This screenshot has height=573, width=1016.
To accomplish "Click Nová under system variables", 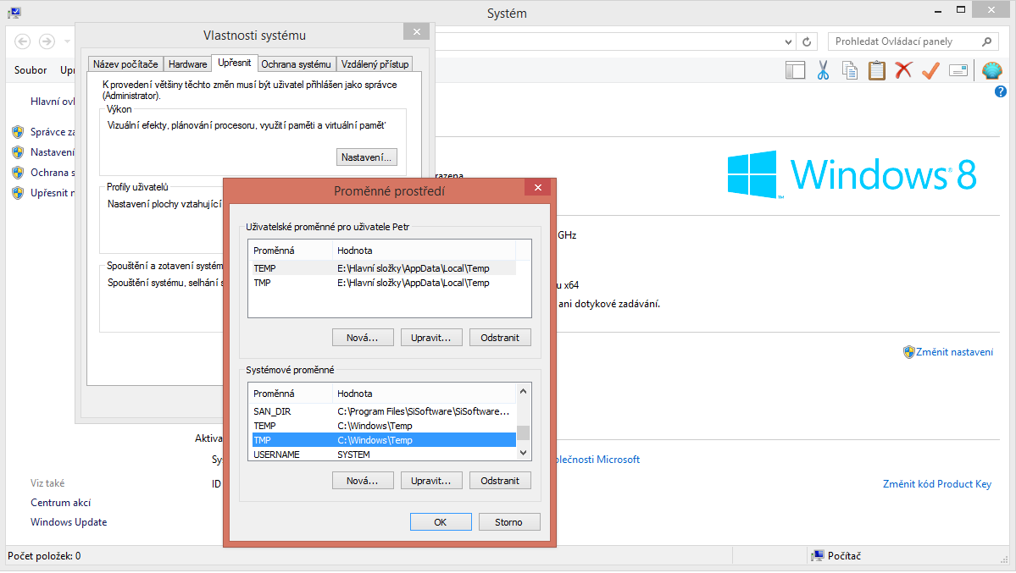I will (x=362, y=481).
